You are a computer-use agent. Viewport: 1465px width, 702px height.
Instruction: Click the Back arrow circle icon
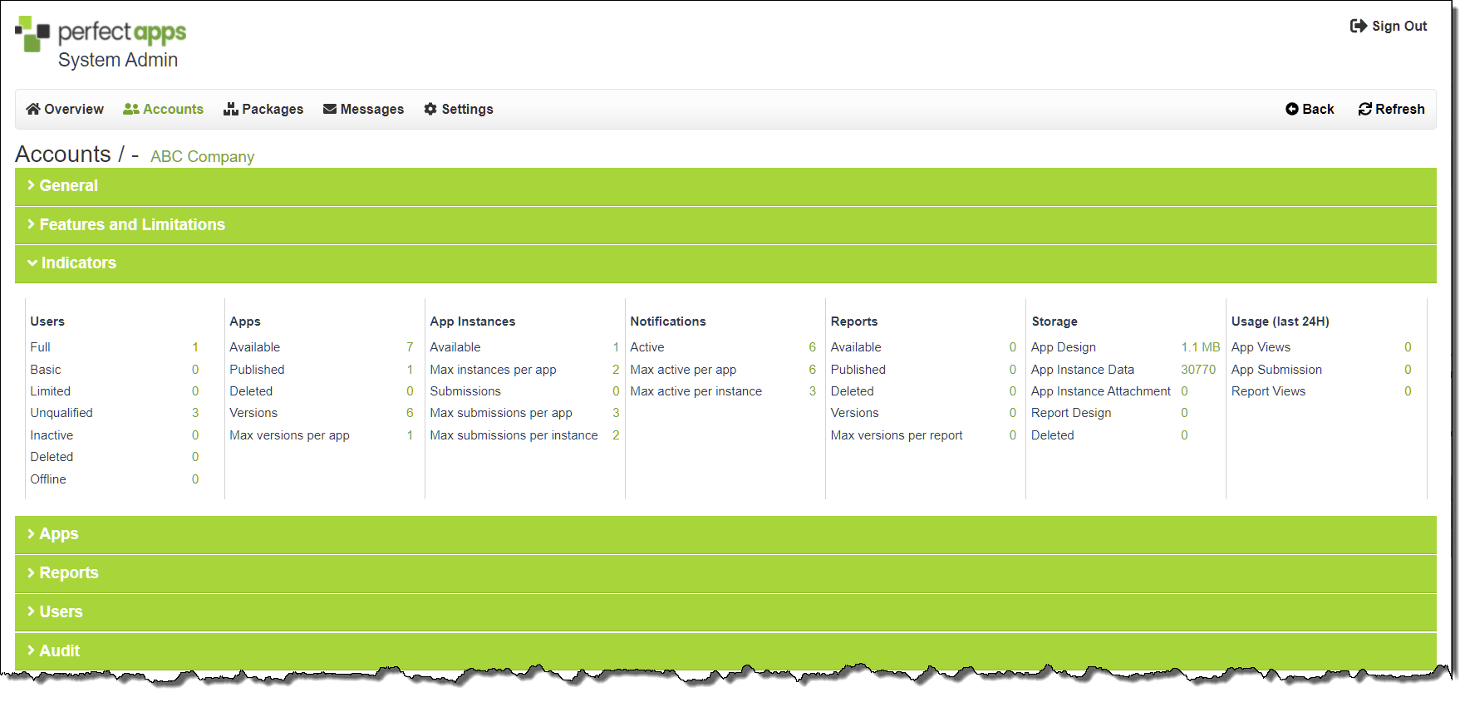pyautogui.click(x=1292, y=109)
